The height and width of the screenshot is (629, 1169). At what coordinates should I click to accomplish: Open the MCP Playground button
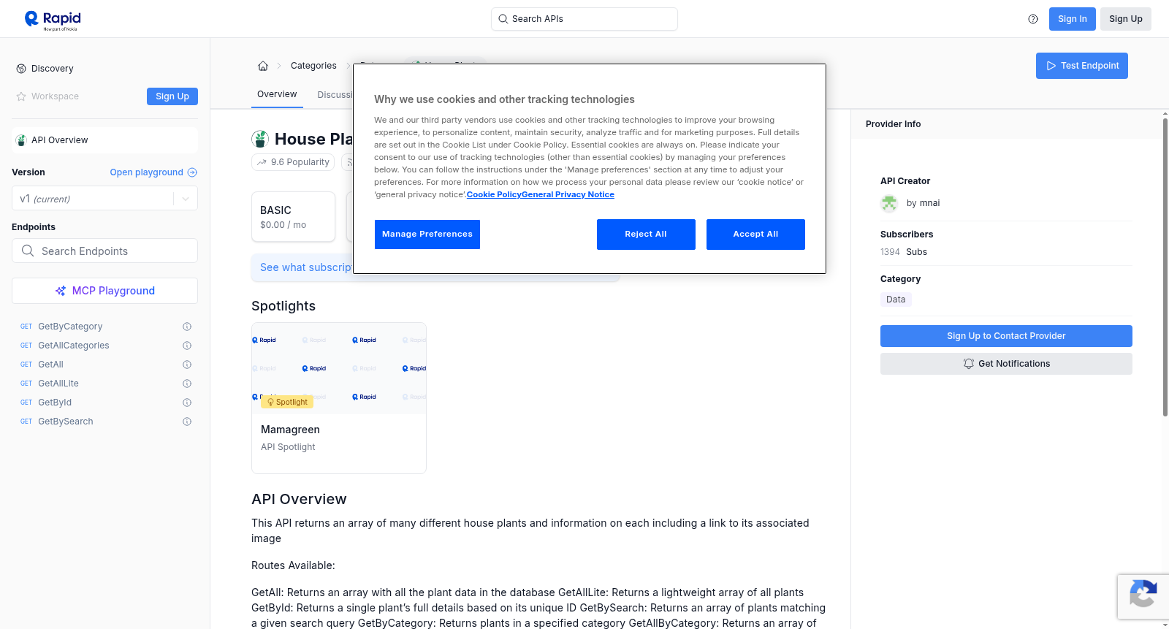tap(104, 291)
